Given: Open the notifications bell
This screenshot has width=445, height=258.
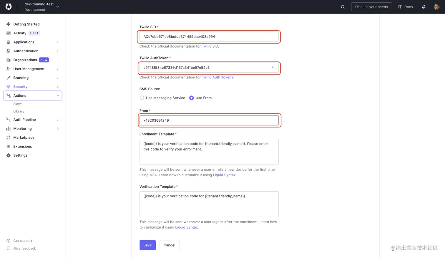Looking at the screenshot, I should (424, 6).
